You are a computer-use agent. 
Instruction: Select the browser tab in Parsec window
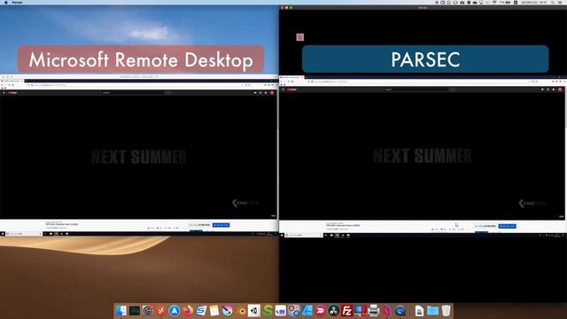pos(291,77)
